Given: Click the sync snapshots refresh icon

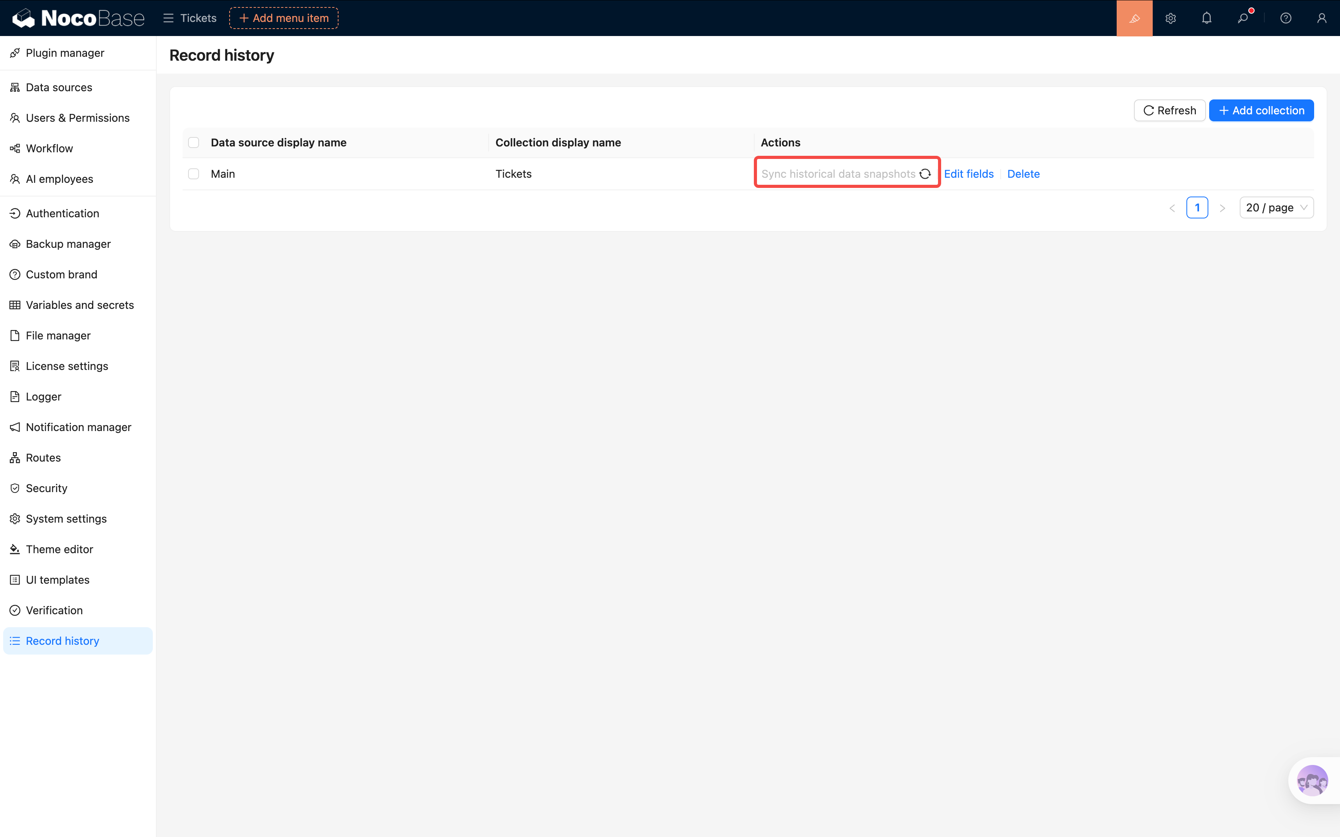Looking at the screenshot, I should point(925,174).
